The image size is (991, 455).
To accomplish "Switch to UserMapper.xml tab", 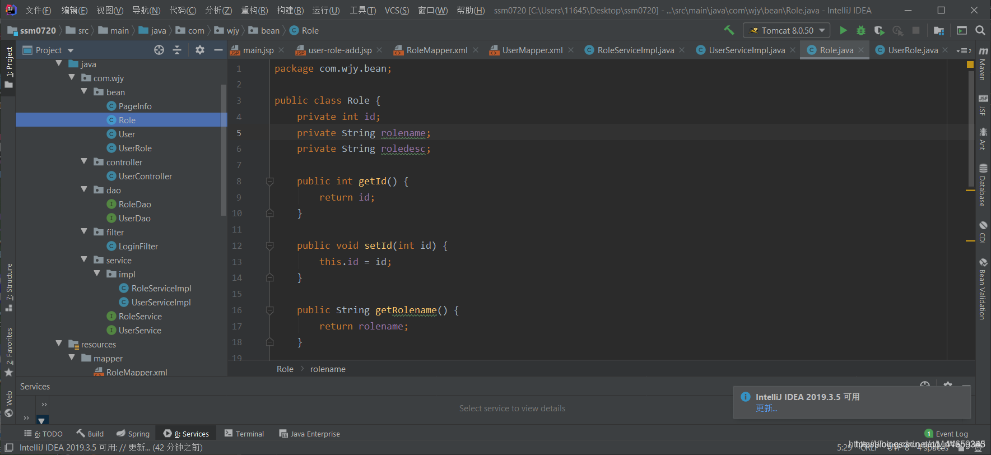I will pos(532,50).
